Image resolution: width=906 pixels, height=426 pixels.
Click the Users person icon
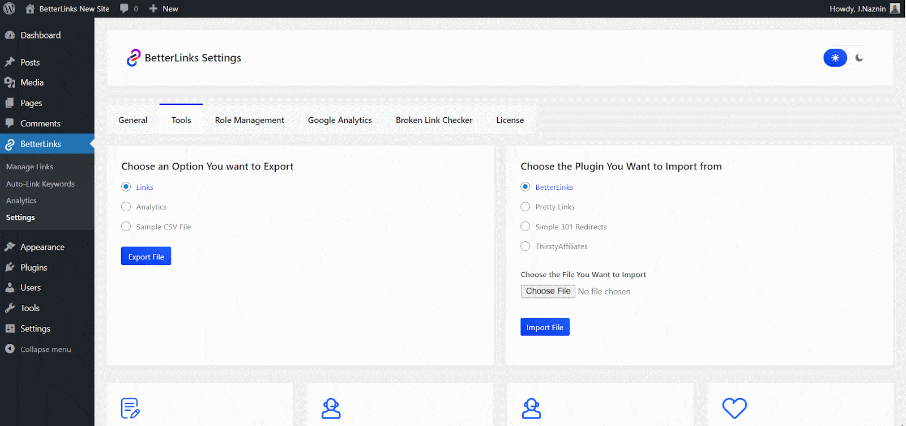point(10,288)
